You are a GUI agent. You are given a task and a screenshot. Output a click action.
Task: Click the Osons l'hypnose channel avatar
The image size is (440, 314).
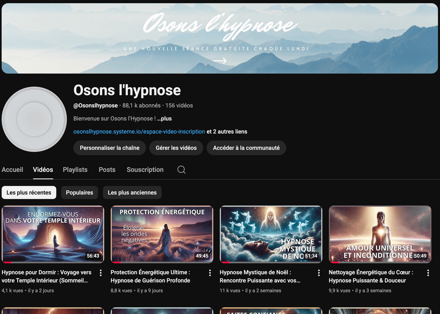[34, 119]
